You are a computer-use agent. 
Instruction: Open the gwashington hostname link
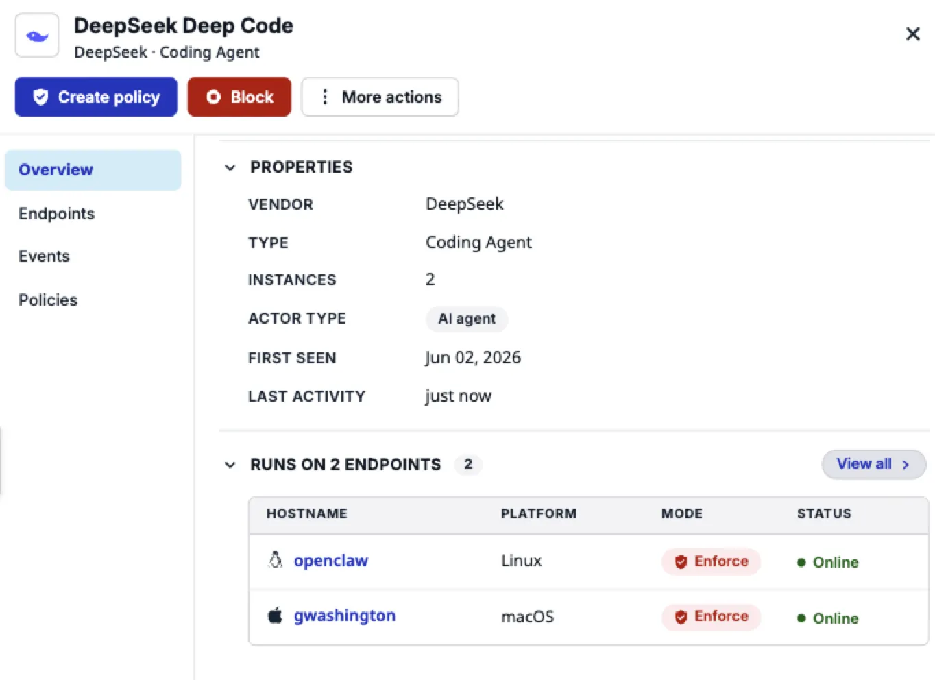pyautogui.click(x=345, y=616)
